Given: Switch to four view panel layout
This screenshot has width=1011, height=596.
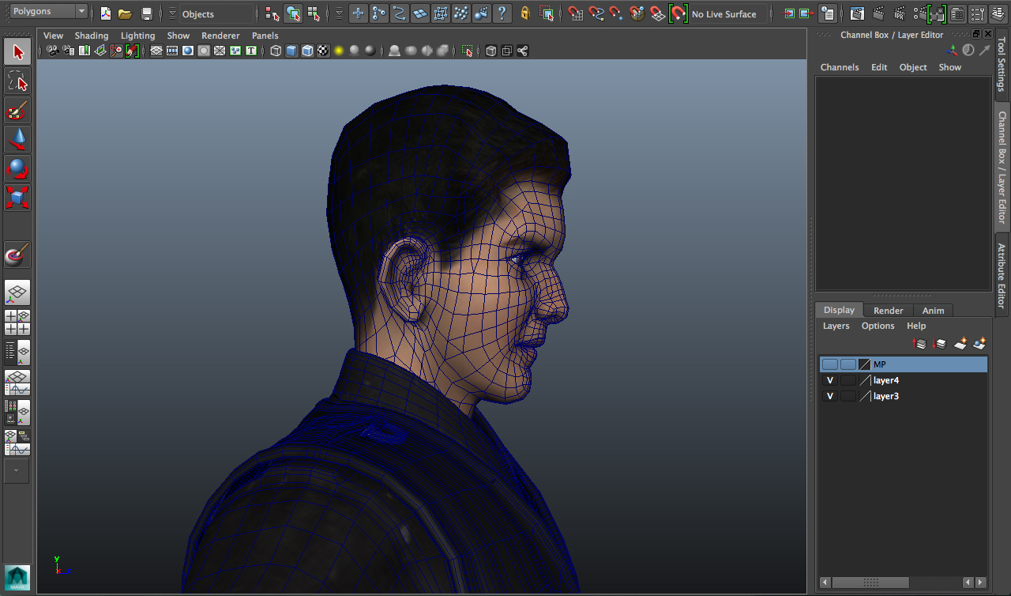Looking at the screenshot, I should tap(17, 322).
